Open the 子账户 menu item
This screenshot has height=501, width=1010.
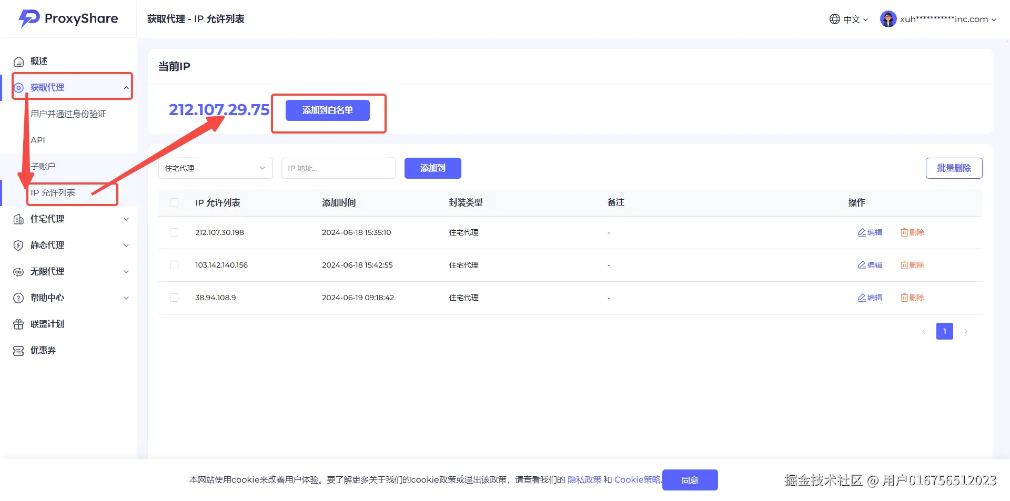tap(43, 166)
